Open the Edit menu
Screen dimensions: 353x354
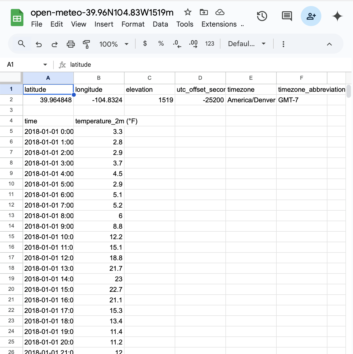pyautogui.click(x=57, y=24)
